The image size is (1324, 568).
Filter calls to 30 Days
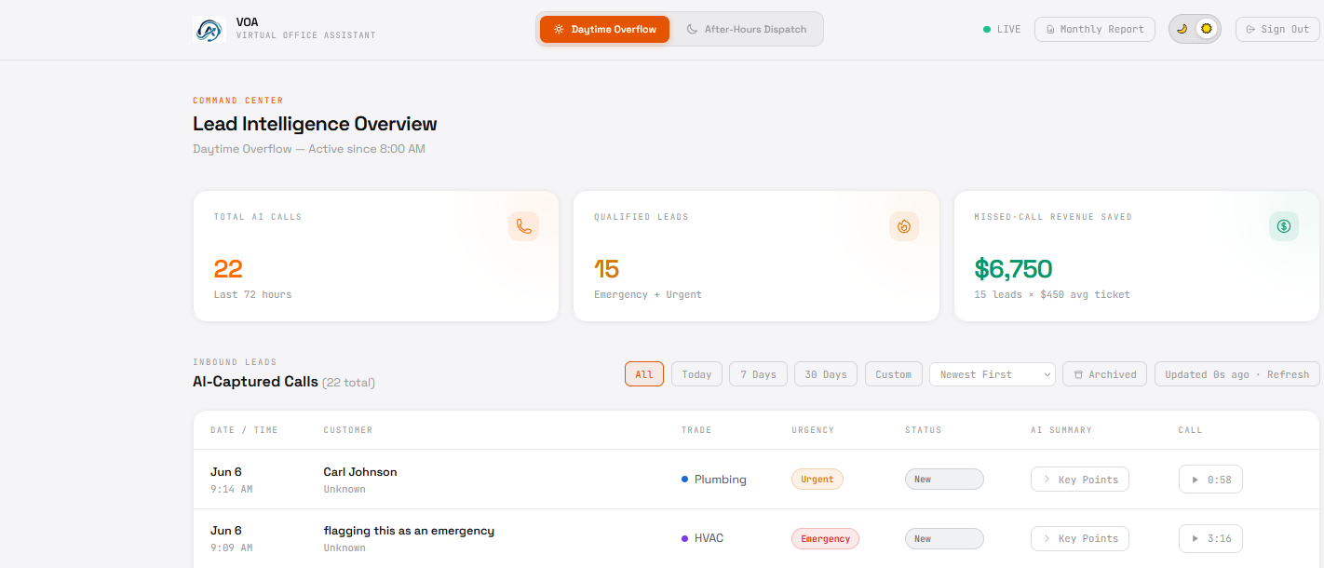[826, 374]
